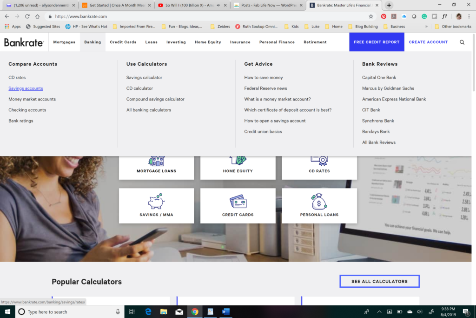The height and width of the screenshot is (318, 476).
Task: Open the Chrome three-dot menu
Action: tap(469, 16)
